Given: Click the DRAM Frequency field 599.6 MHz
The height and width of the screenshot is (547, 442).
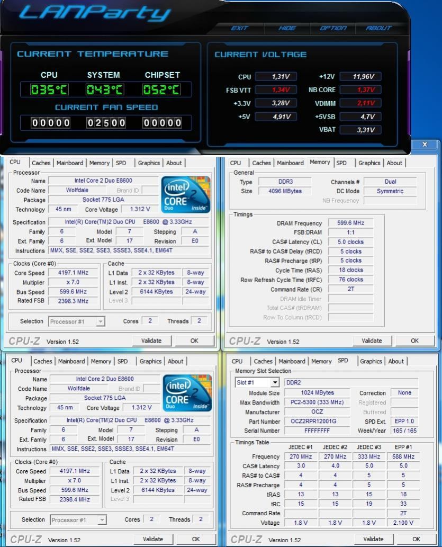Looking at the screenshot, I should click(x=350, y=223).
